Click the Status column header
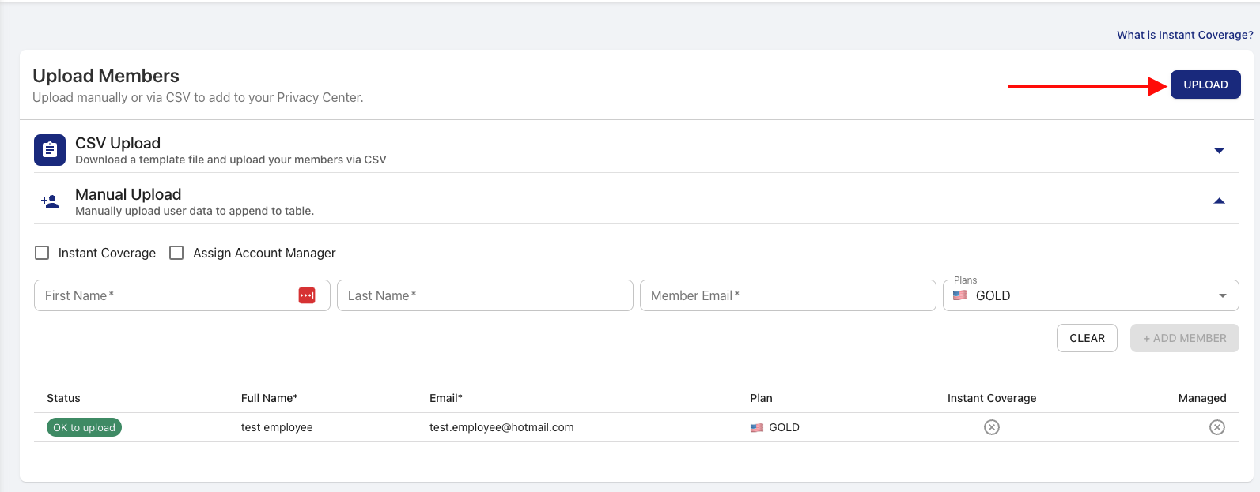1260x492 pixels. click(63, 398)
